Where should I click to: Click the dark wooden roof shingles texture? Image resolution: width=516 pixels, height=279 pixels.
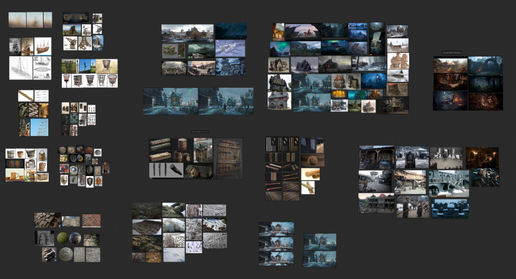[x=48, y=220]
